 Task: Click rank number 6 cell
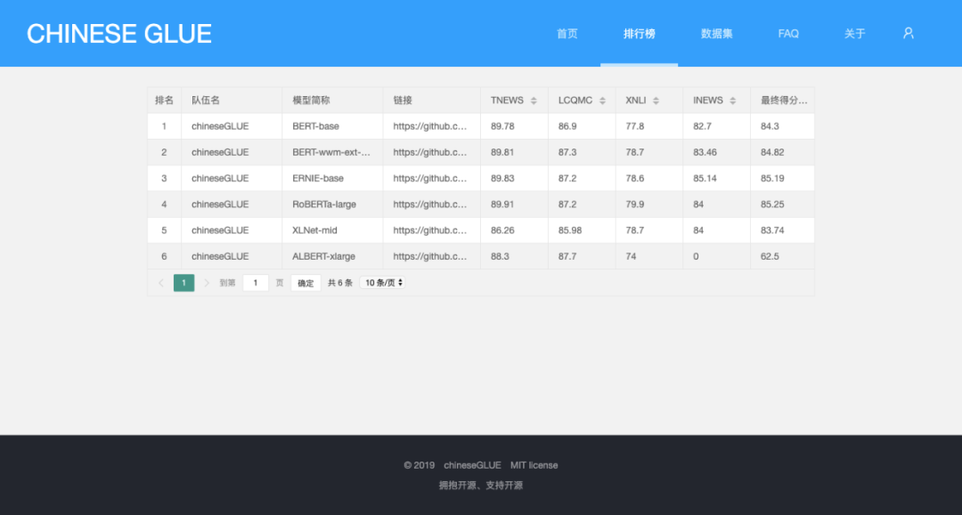pos(164,256)
